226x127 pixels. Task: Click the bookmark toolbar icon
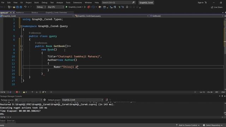pos(127,7)
